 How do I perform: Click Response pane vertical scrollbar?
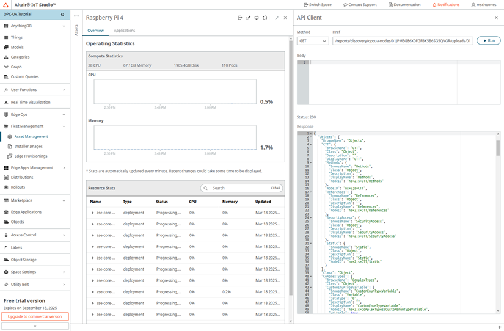coord(498,148)
